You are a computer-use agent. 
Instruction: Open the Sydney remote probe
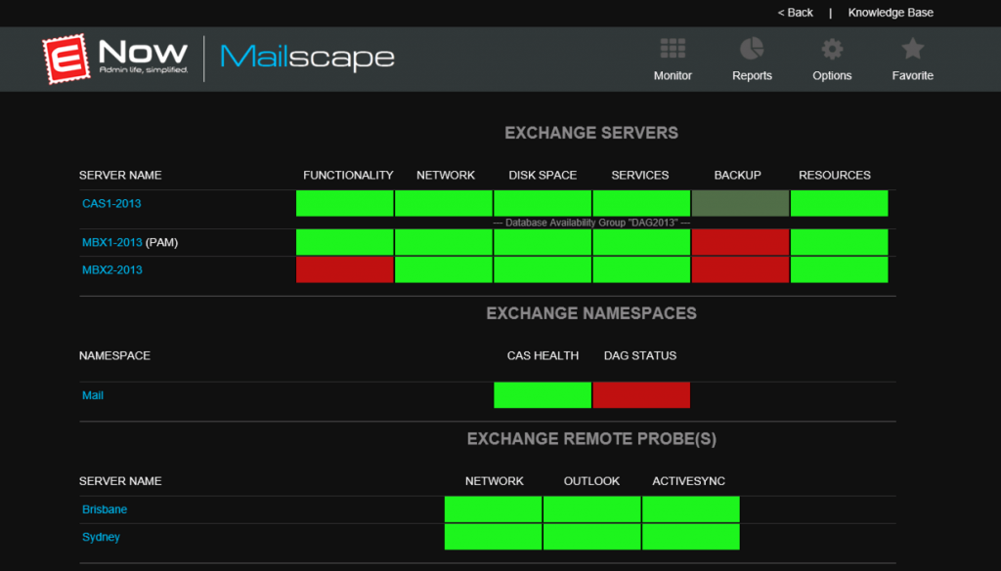click(x=102, y=536)
